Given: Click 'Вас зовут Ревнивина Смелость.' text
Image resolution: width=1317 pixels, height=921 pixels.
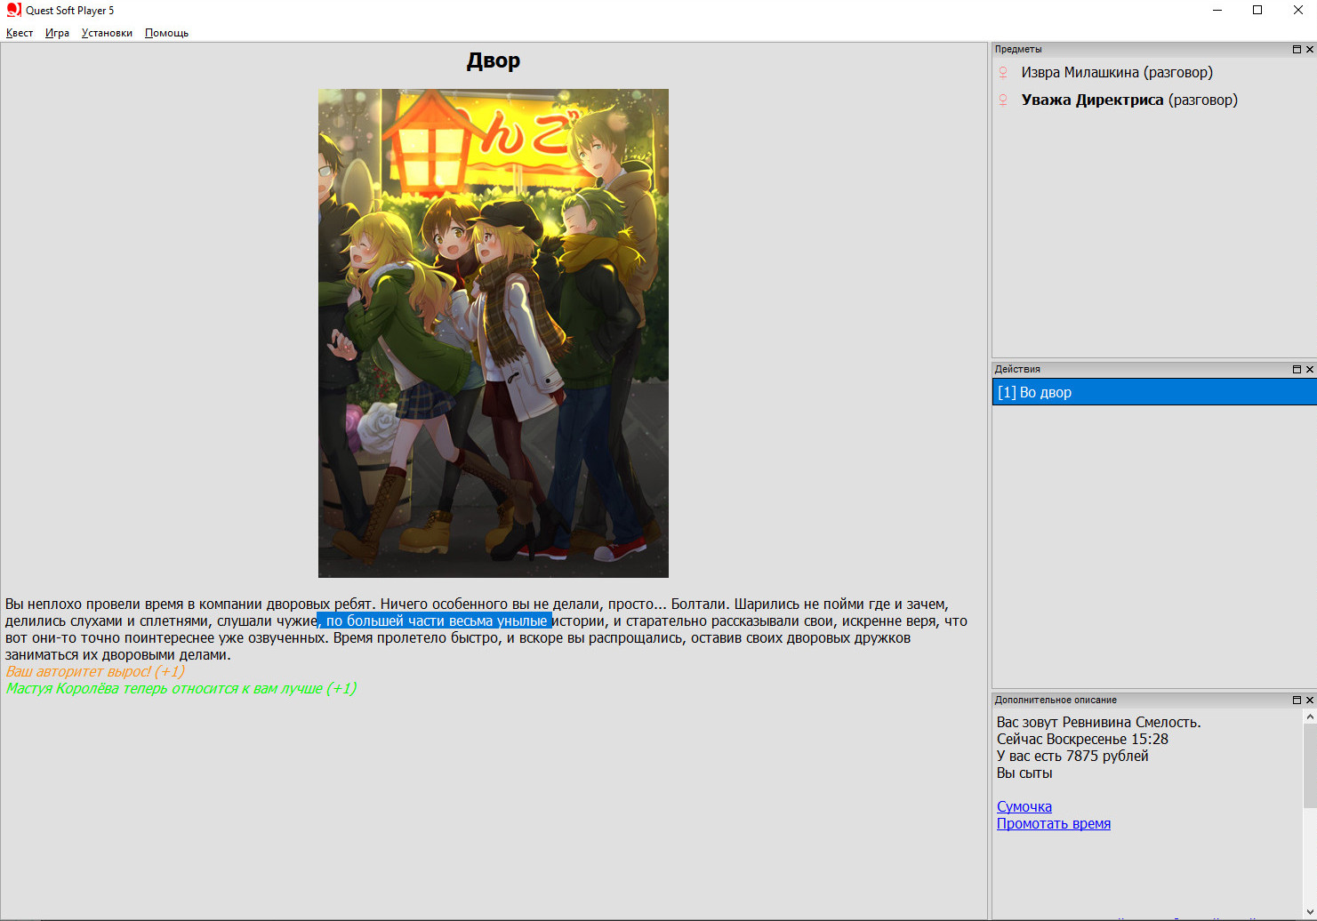Looking at the screenshot, I should tap(1099, 723).
